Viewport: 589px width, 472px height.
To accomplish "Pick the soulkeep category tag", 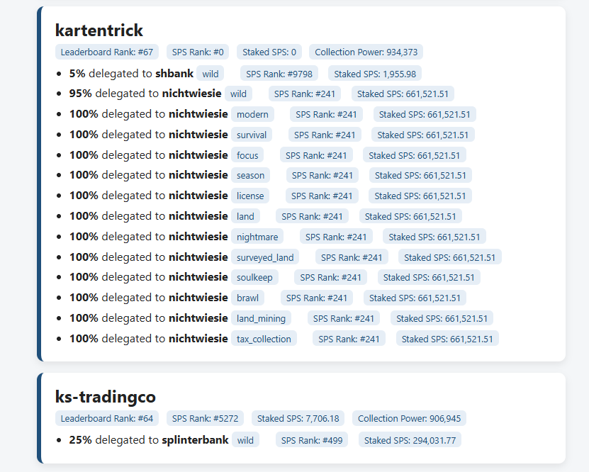I will tap(255, 278).
